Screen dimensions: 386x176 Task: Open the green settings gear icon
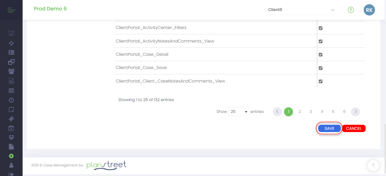(x=11, y=156)
